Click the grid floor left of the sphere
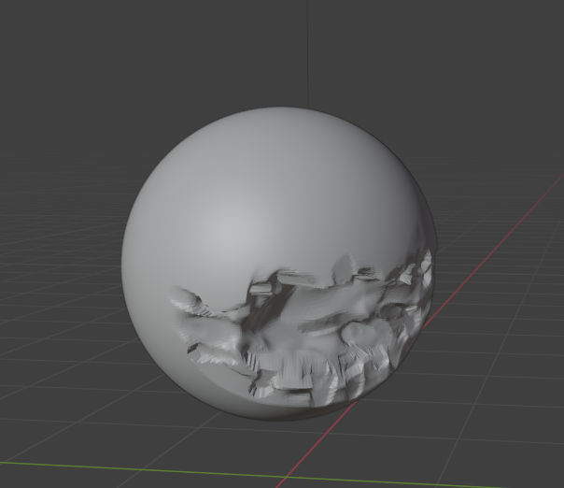This screenshot has height=488, width=564. click(x=56, y=309)
